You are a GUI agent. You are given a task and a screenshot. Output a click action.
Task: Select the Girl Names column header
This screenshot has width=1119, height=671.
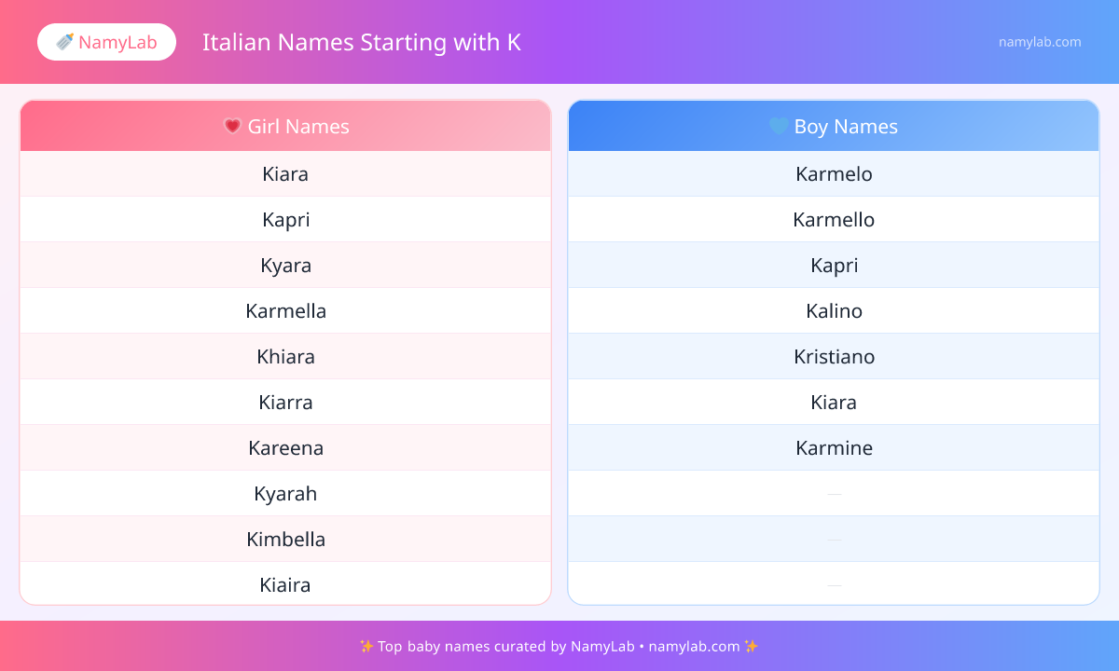[285, 126]
